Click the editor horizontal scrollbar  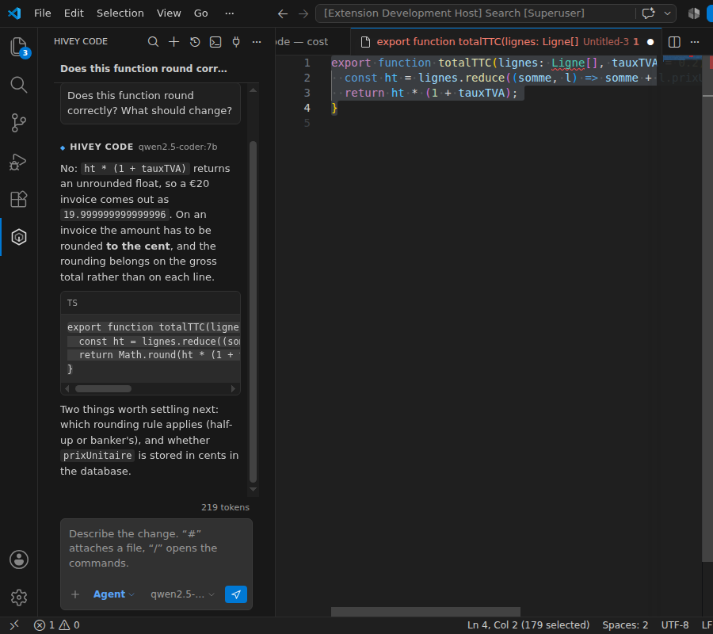(x=425, y=612)
